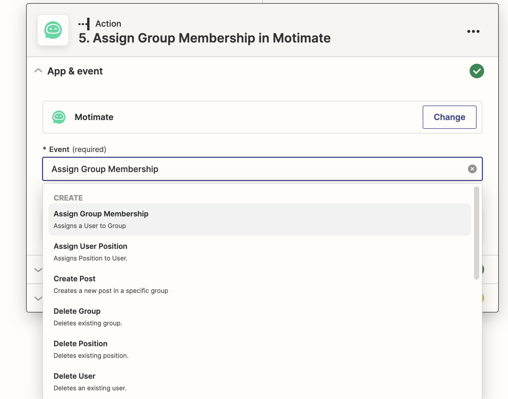Click the Event (required) label
The width and height of the screenshot is (508, 399).
point(74,149)
